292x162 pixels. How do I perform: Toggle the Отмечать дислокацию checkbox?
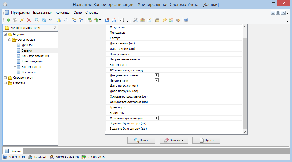(157, 118)
